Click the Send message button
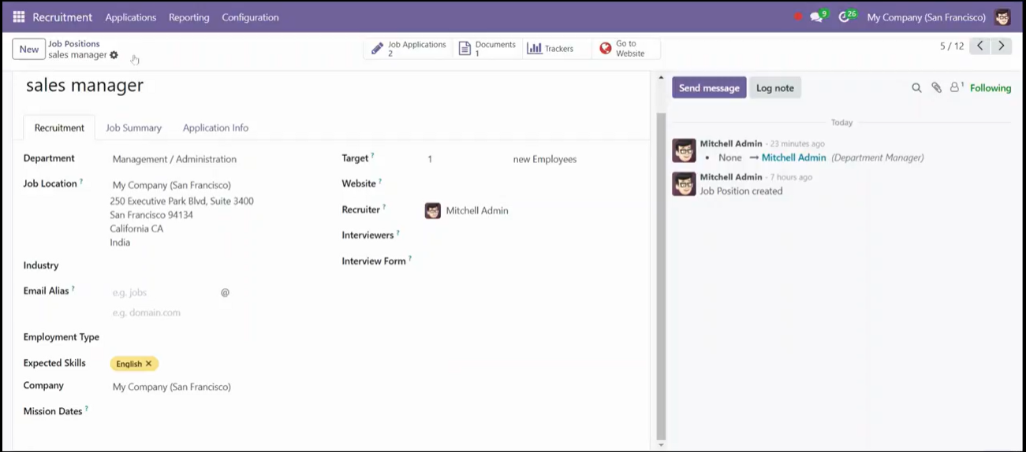The height and width of the screenshot is (452, 1026). tap(709, 88)
